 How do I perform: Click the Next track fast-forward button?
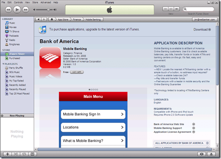[26, 10]
